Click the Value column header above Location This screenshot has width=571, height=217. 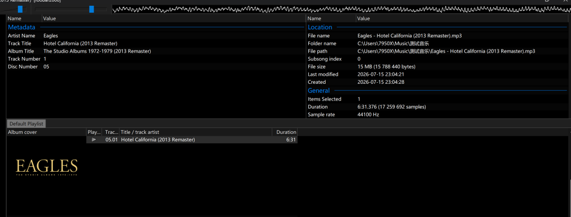pyautogui.click(x=462, y=18)
